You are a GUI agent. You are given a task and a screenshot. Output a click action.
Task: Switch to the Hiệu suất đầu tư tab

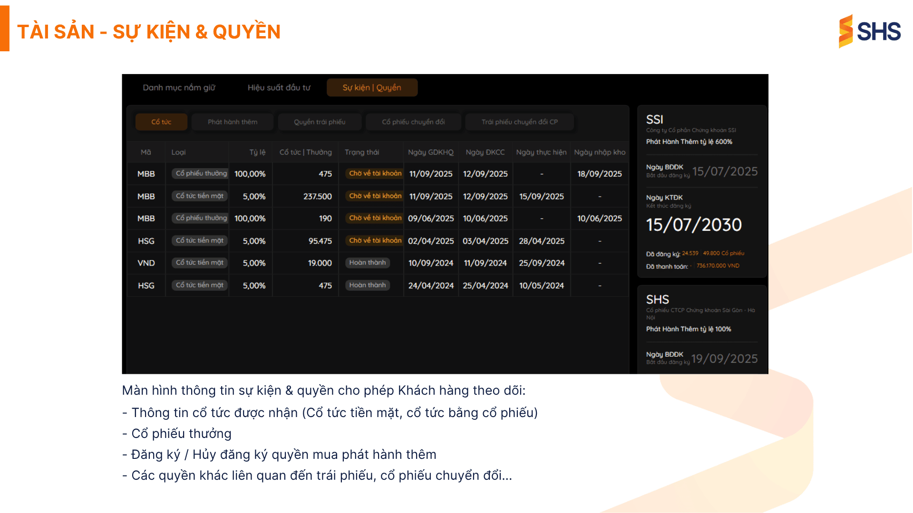tap(279, 87)
